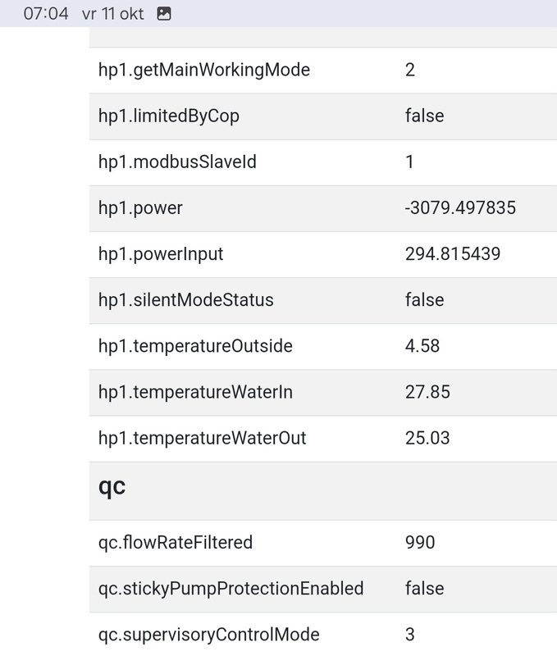Select the hp1.getMainWorkingMode label
The height and width of the screenshot is (656, 557).
[x=204, y=70]
